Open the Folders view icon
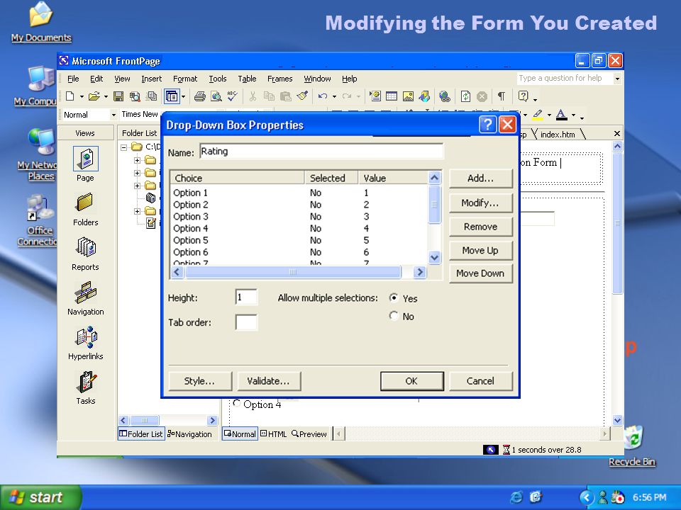The height and width of the screenshot is (510, 681). point(85,210)
